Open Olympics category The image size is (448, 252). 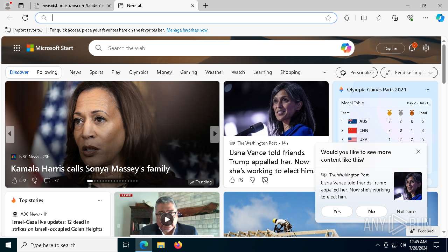[139, 72]
